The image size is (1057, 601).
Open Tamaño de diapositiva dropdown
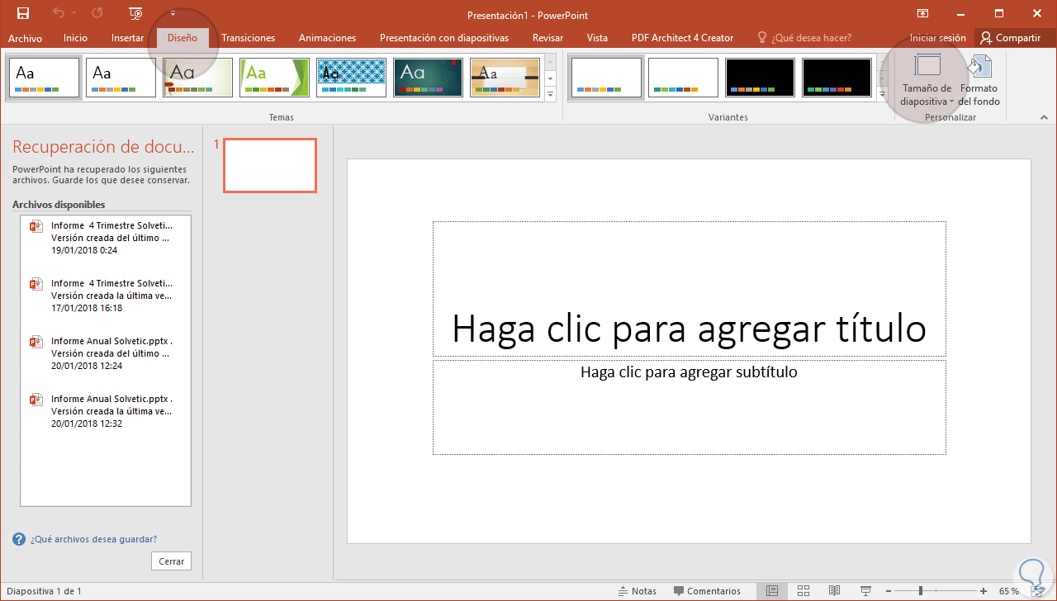[927, 81]
